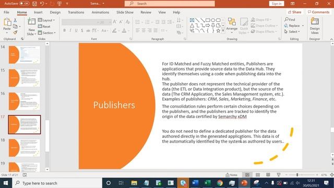Switch to Reading View icon
Viewport: 334px width, 188px height.
268,175
